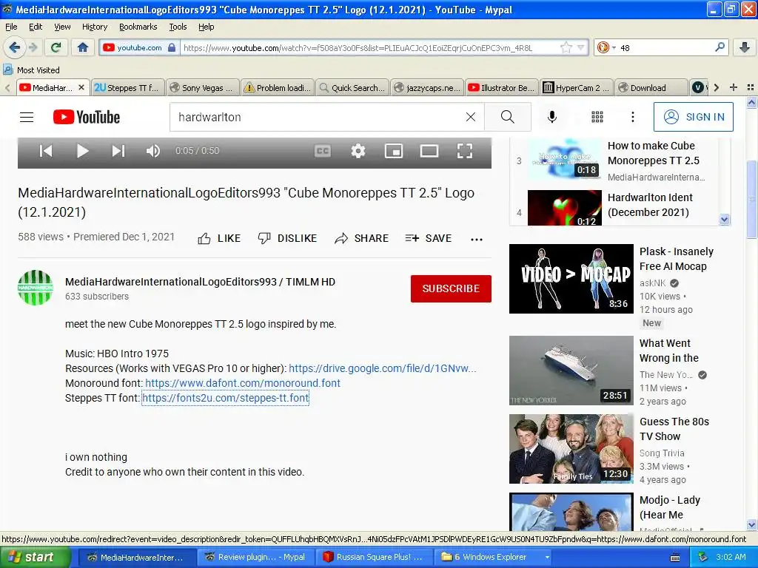Open the YouTube apps grid icon

(x=597, y=117)
